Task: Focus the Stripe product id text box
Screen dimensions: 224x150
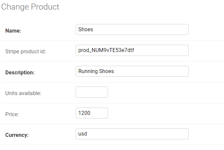Action: (x=132, y=50)
